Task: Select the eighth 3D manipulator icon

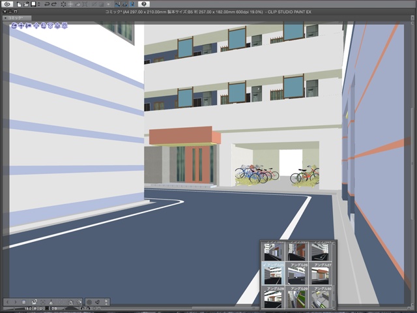Action: pyautogui.click(x=65, y=25)
